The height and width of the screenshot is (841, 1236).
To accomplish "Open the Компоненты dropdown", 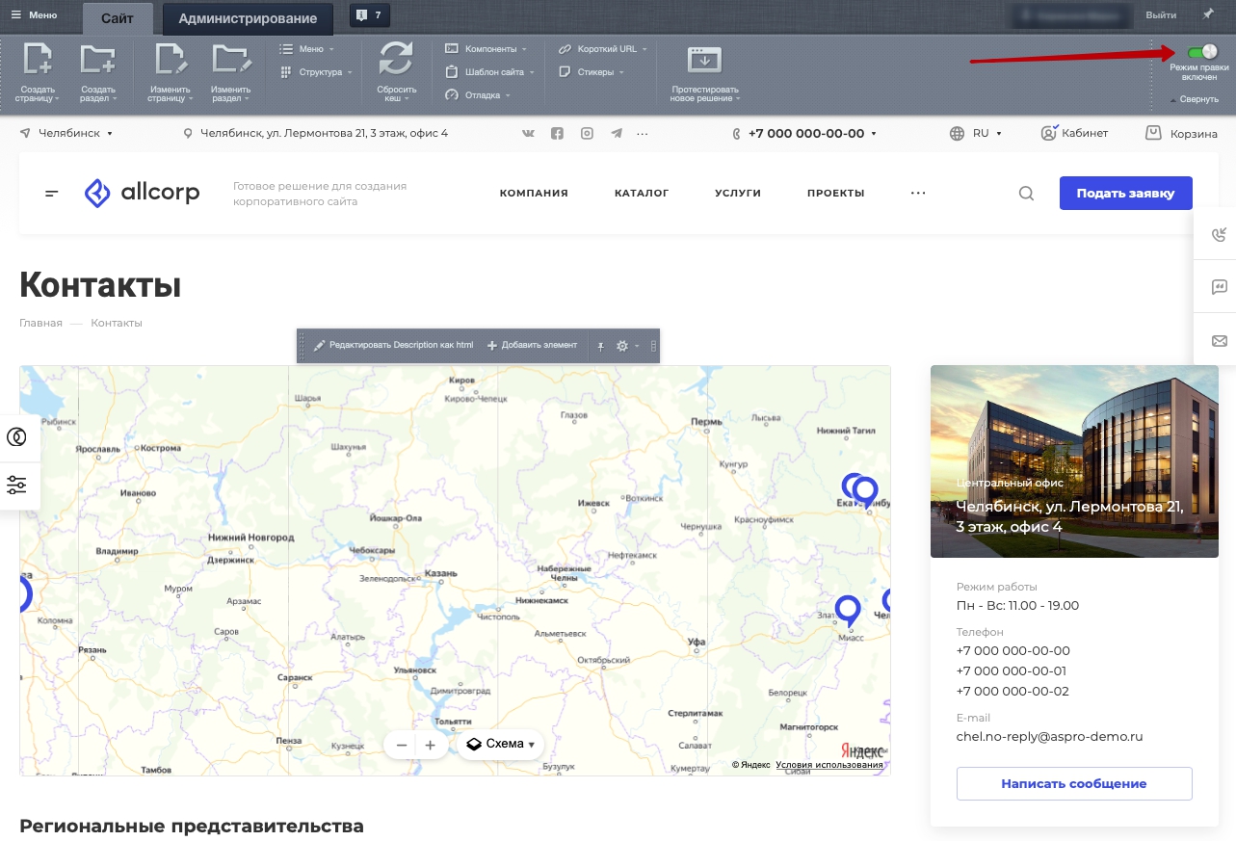I will tap(486, 48).
